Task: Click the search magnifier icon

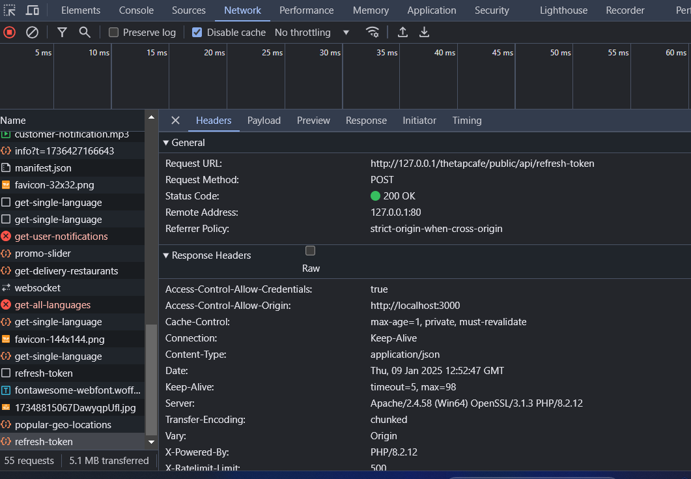Action: pos(85,33)
